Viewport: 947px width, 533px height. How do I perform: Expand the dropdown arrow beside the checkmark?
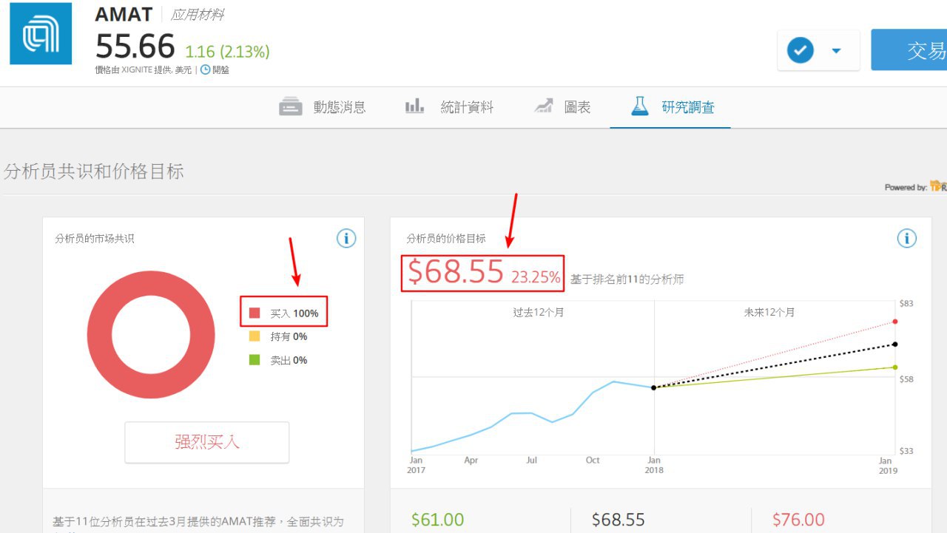pyautogui.click(x=837, y=50)
